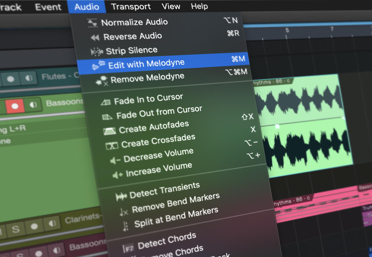
Task: Click the Detect Transients waveform icon
Action: (121, 197)
